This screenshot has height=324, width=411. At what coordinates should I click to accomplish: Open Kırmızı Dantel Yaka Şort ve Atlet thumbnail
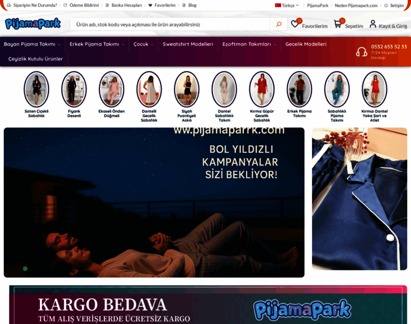pos(375,89)
